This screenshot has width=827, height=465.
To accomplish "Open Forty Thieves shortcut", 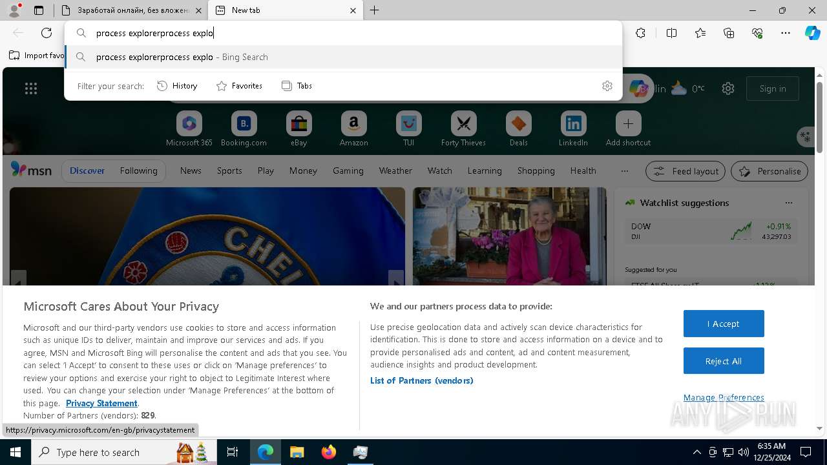I will (x=463, y=129).
